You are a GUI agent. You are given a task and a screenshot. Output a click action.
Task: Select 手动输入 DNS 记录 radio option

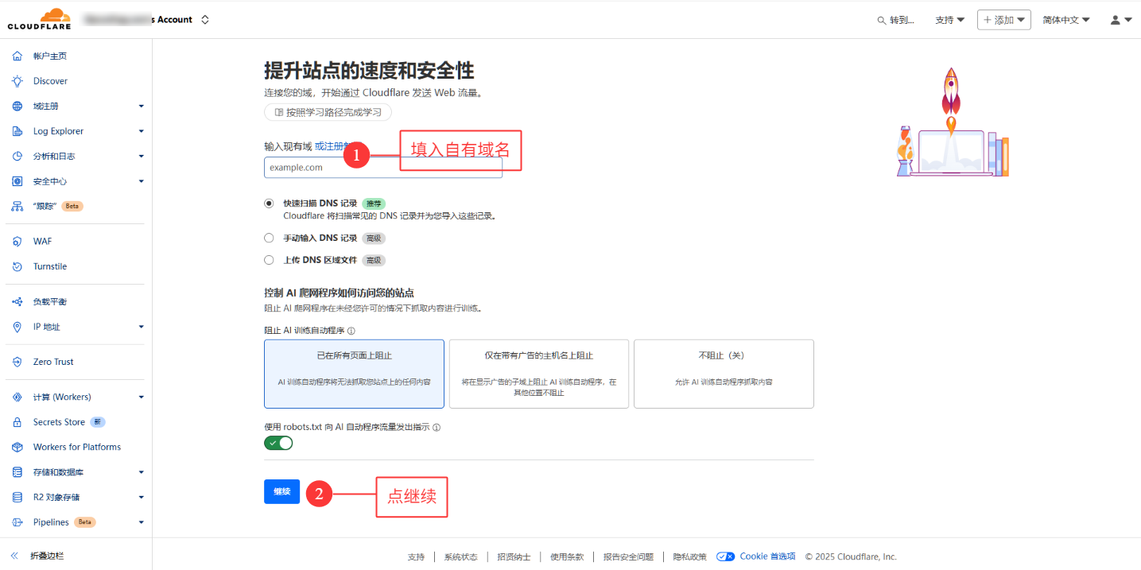click(x=269, y=238)
